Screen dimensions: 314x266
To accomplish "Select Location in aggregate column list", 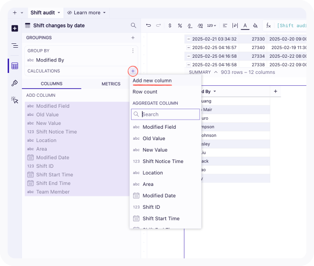I will [165, 173].
